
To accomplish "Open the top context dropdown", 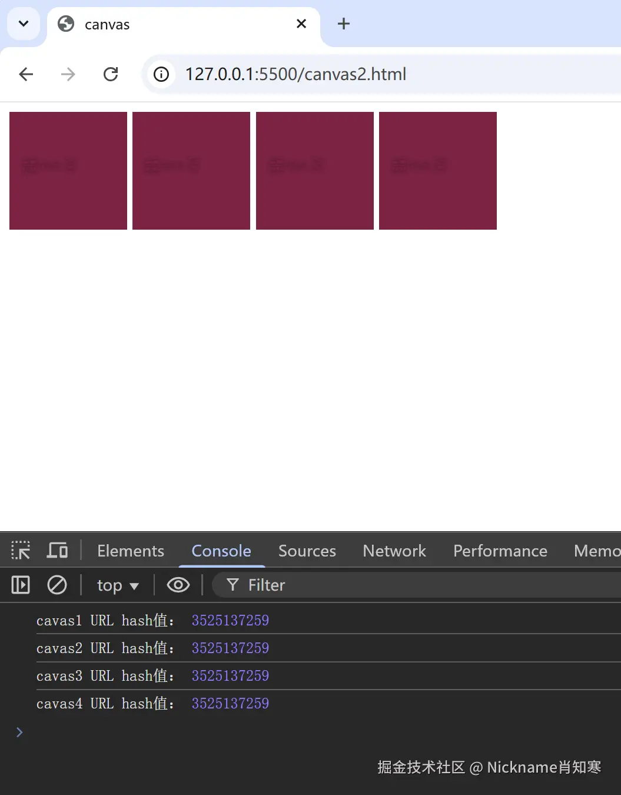I will [x=118, y=585].
